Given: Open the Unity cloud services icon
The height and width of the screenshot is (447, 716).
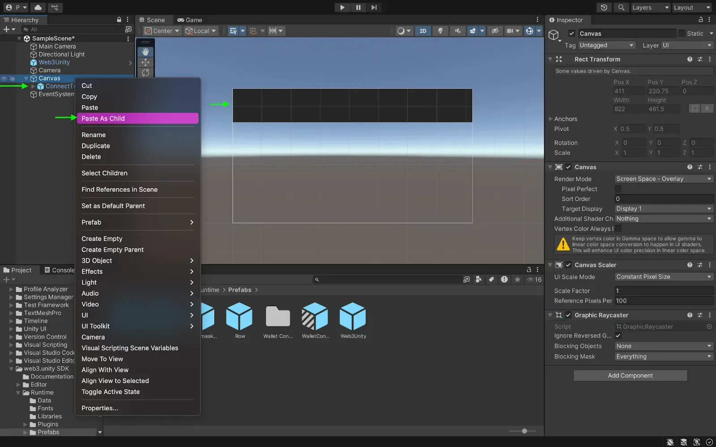Looking at the screenshot, I should click(x=38, y=8).
